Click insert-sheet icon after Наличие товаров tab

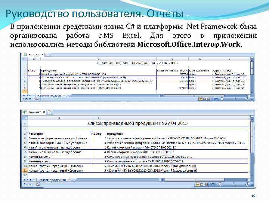[65, 95]
